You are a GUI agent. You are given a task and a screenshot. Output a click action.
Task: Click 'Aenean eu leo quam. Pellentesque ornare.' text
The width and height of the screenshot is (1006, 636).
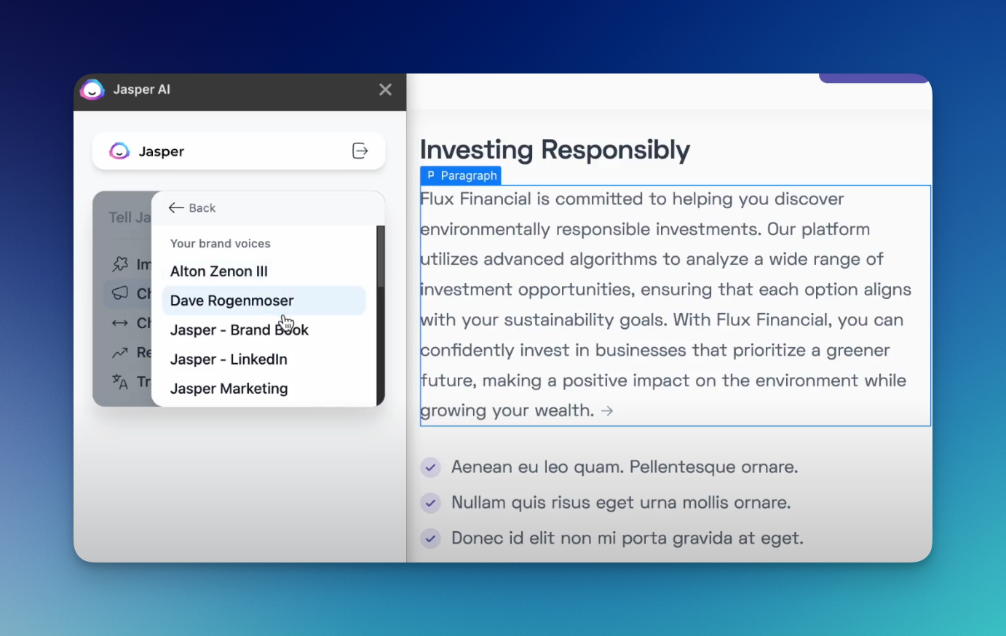[x=625, y=467]
